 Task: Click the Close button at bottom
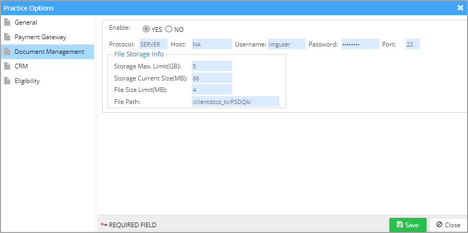coord(448,225)
